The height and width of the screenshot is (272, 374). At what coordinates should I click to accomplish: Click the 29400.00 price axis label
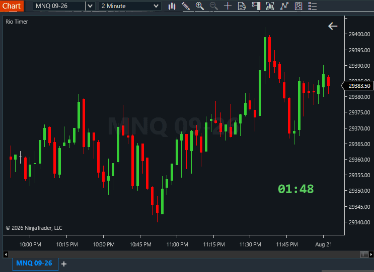point(359,34)
